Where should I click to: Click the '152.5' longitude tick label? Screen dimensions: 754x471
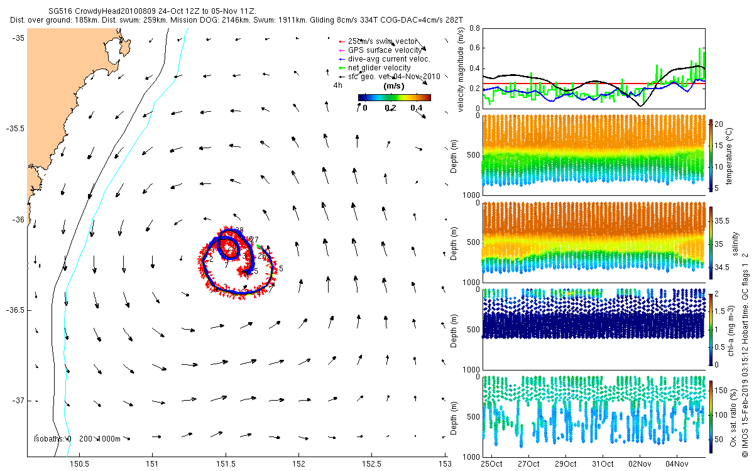tap(372, 463)
